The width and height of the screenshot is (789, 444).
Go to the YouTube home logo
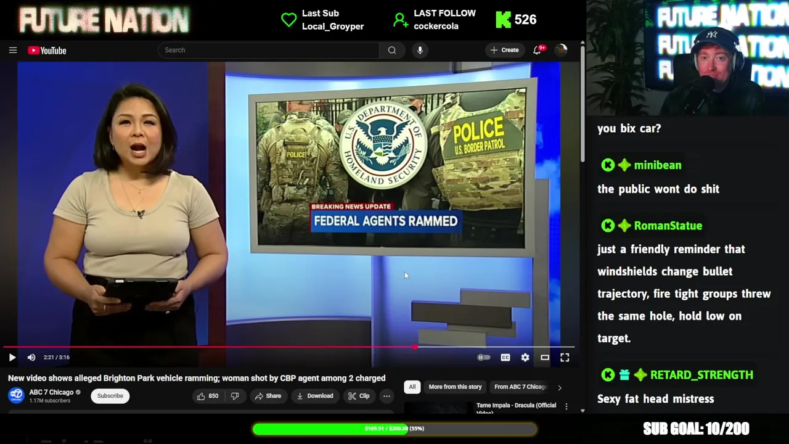tap(47, 51)
